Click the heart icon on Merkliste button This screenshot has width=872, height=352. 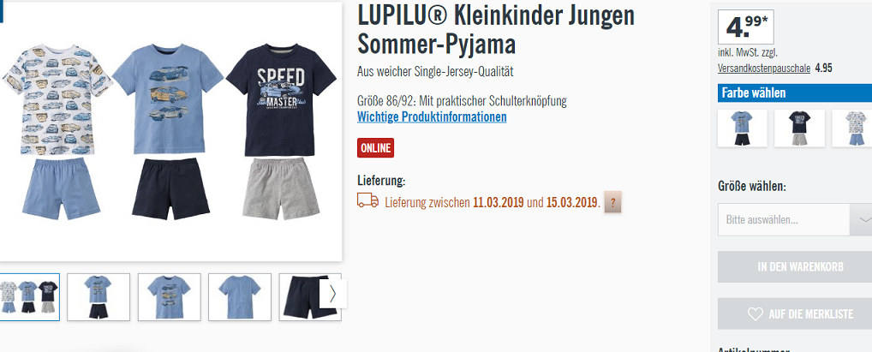[756, 314]
